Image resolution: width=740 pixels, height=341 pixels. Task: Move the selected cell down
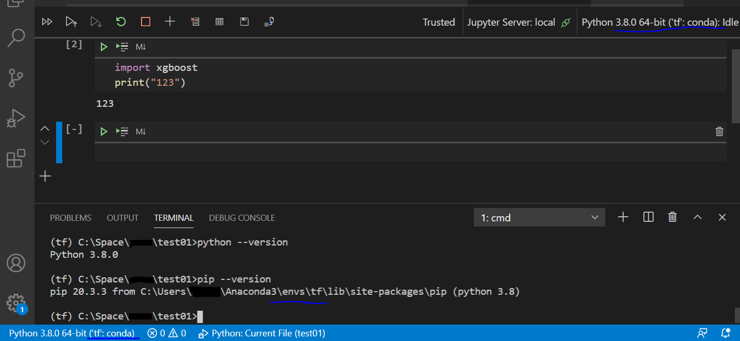click(45, 142)
